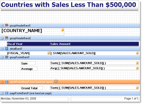Click the data-binding icon on Avg field

tap(137, 68)
